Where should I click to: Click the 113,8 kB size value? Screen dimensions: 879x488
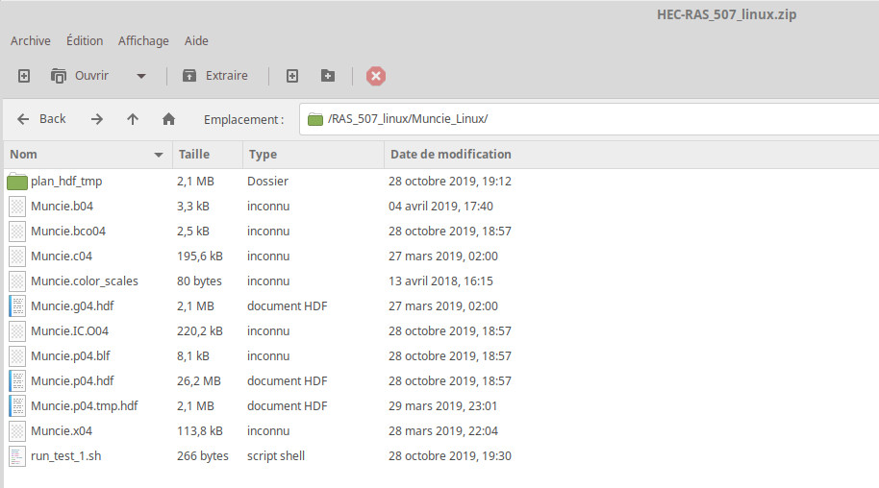[200, 431]
